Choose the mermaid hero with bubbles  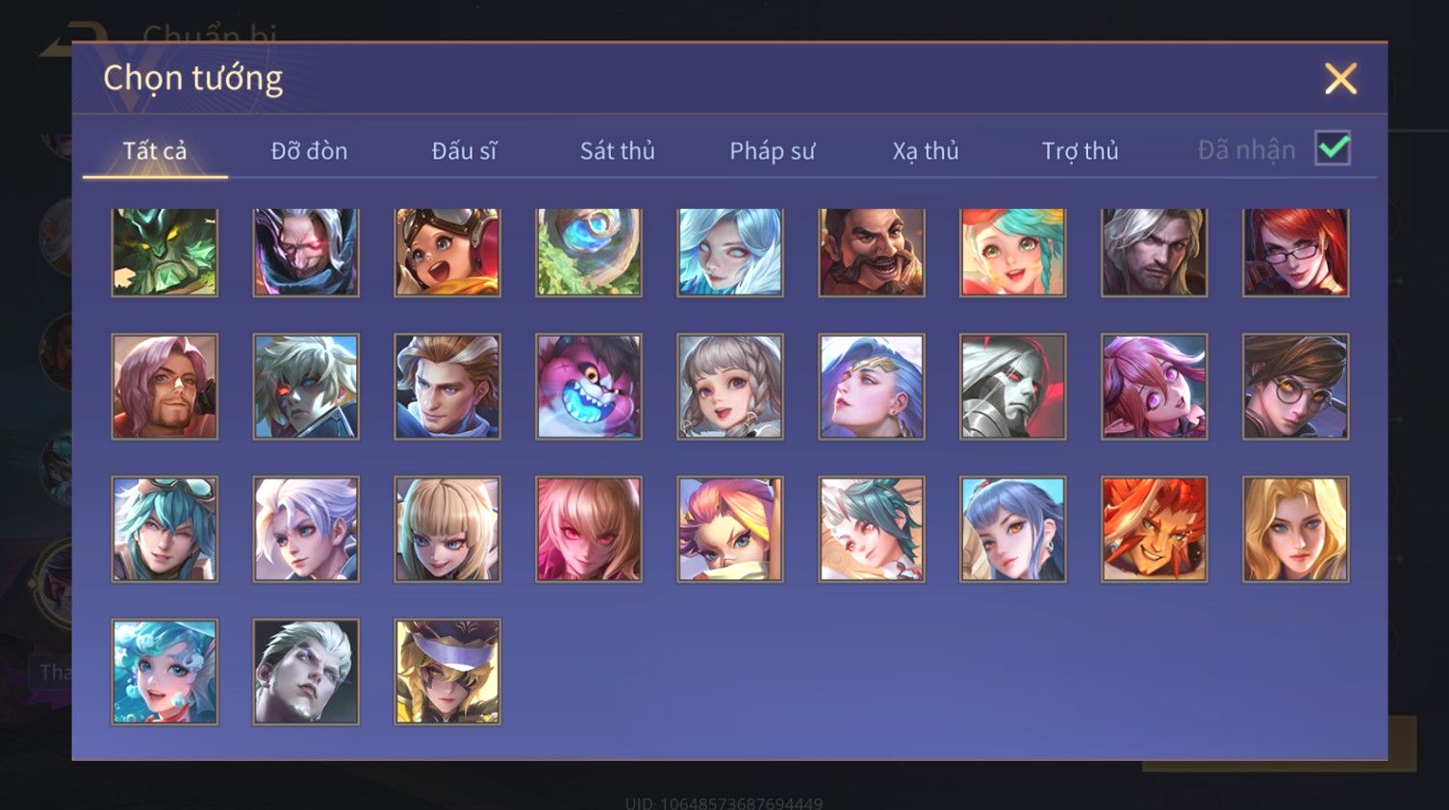pos(165,671)
